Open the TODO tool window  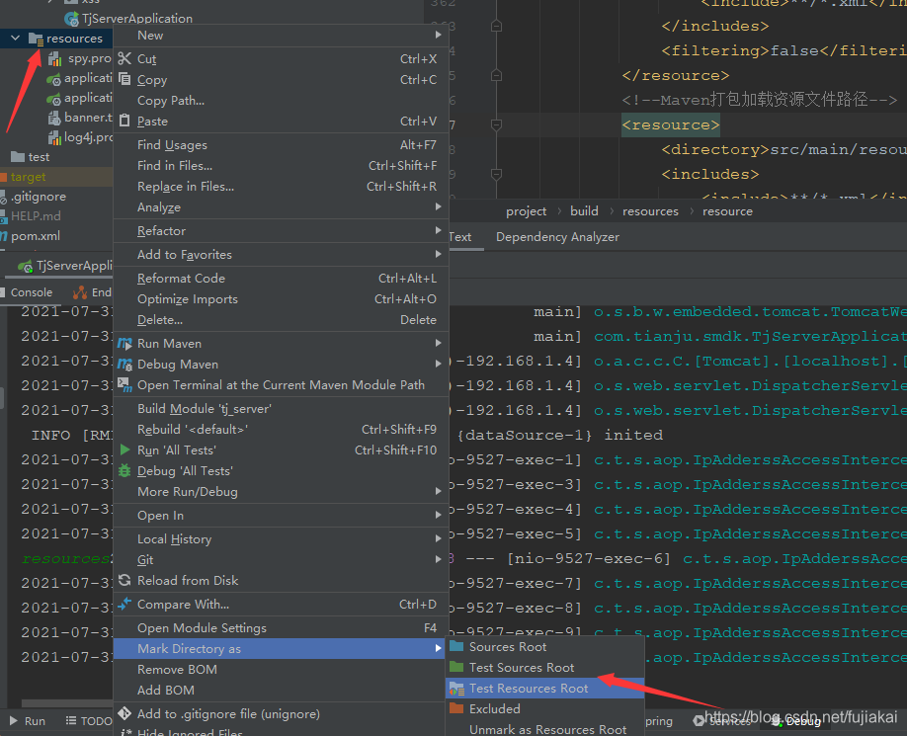click(x=97, y=720)
